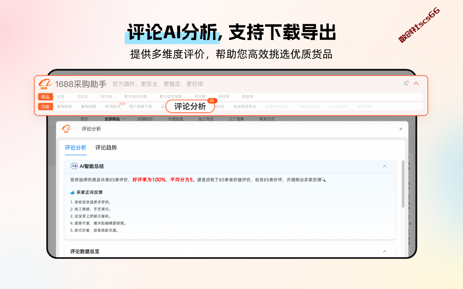Open the 月代销 dropdown

(x=107, y=97)
